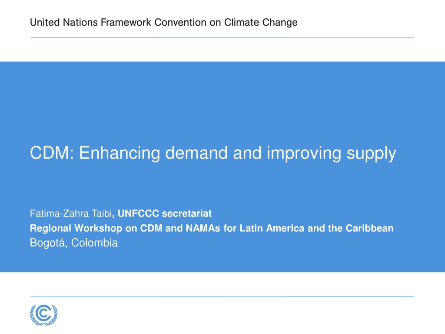This screenshot has height=334, width=445.
Task: Select the presenter name Fatima-Zahra Taibi
Action: 71,214
